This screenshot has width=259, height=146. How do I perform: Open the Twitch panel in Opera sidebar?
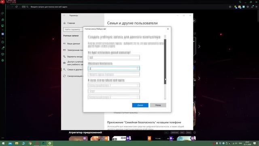[3, 26]
